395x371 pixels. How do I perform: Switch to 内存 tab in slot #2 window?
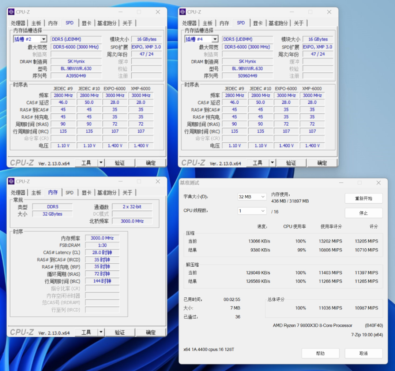click(53, 23)
